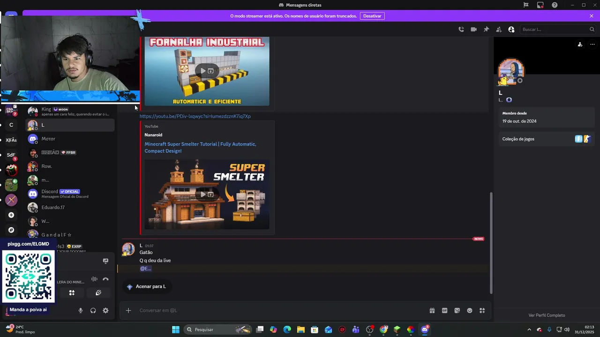
Task: Open Discover servers compass icon
Action: click(11, 230)
